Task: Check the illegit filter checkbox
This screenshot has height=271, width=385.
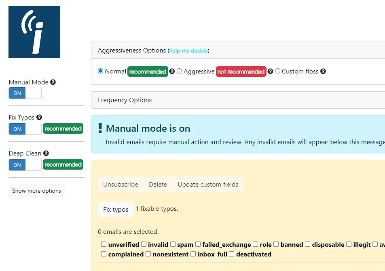Action: (x=349, y=244)
